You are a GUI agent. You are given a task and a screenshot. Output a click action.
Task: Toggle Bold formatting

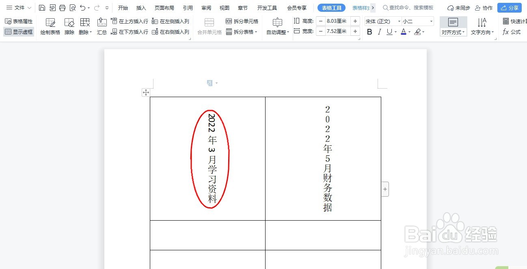tap(369, 32)
